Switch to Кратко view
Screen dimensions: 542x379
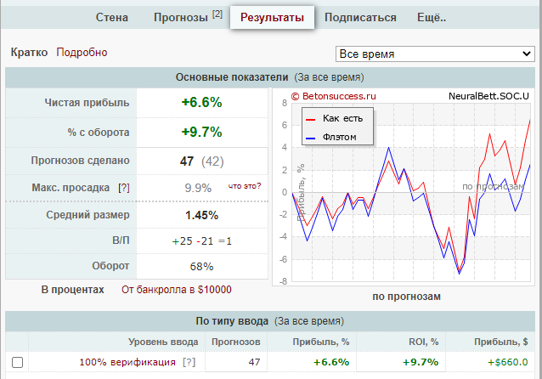pyautogui.click(x=29, y=53)
